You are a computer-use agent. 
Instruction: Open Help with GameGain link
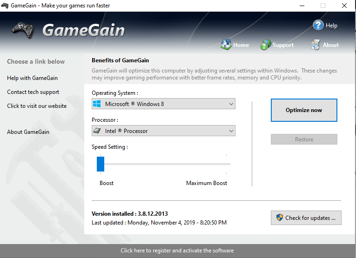click(32, 78)
